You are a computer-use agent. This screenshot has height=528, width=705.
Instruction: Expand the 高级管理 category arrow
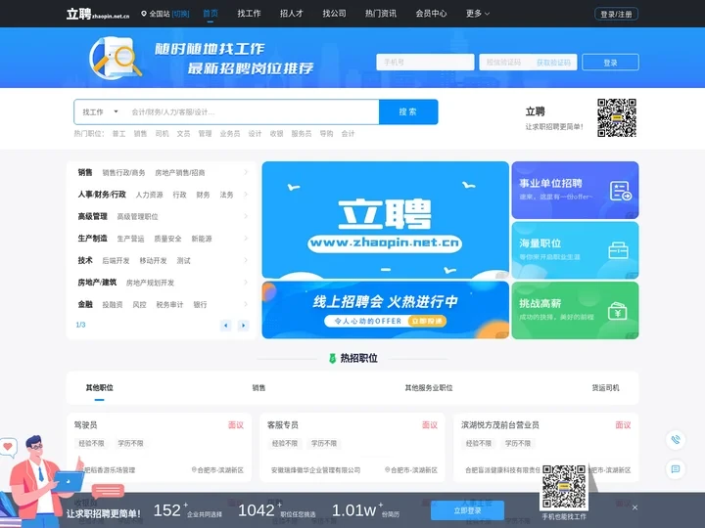246,216
